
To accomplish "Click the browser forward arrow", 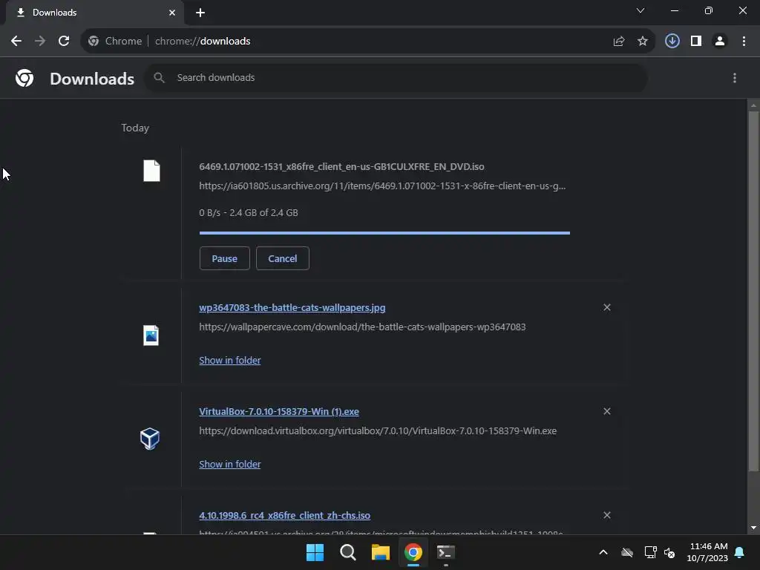I will (x=40, y=42).
